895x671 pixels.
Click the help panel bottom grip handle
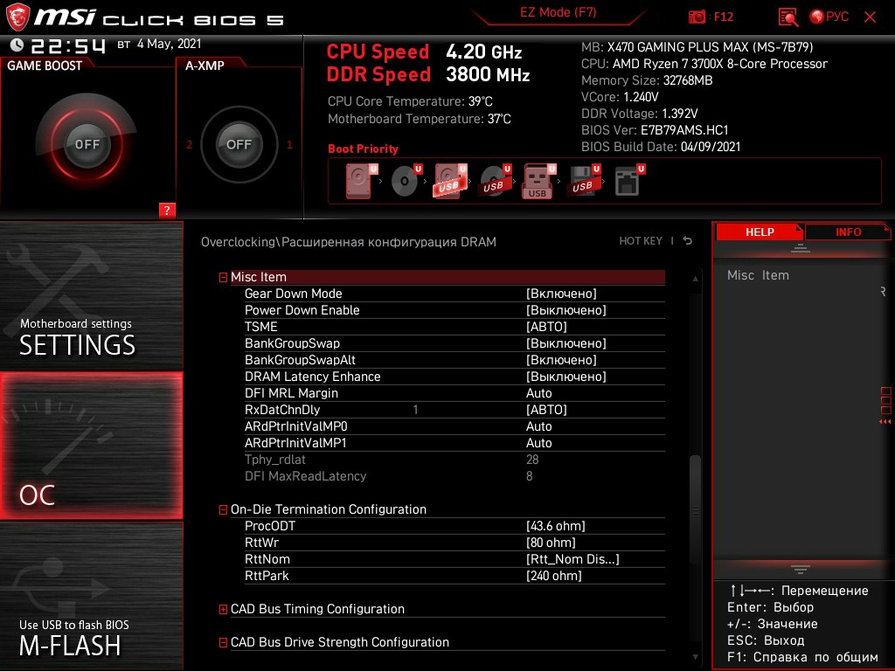pyautogui.click(x=801, y=569)
